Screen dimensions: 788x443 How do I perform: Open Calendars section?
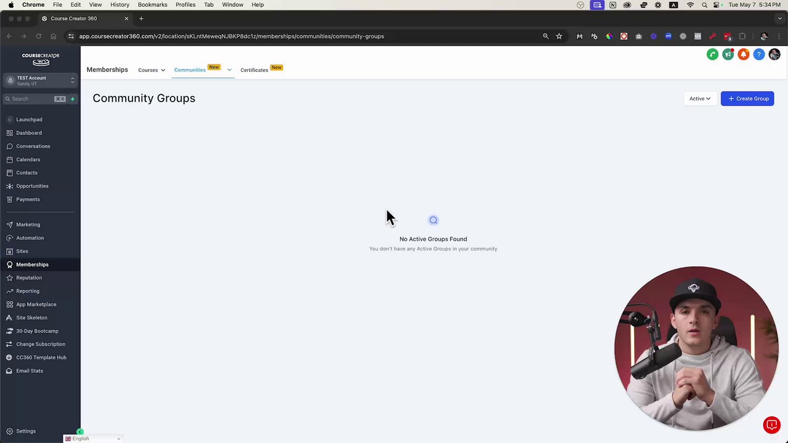pyautogui.click(x=28, y=159)
